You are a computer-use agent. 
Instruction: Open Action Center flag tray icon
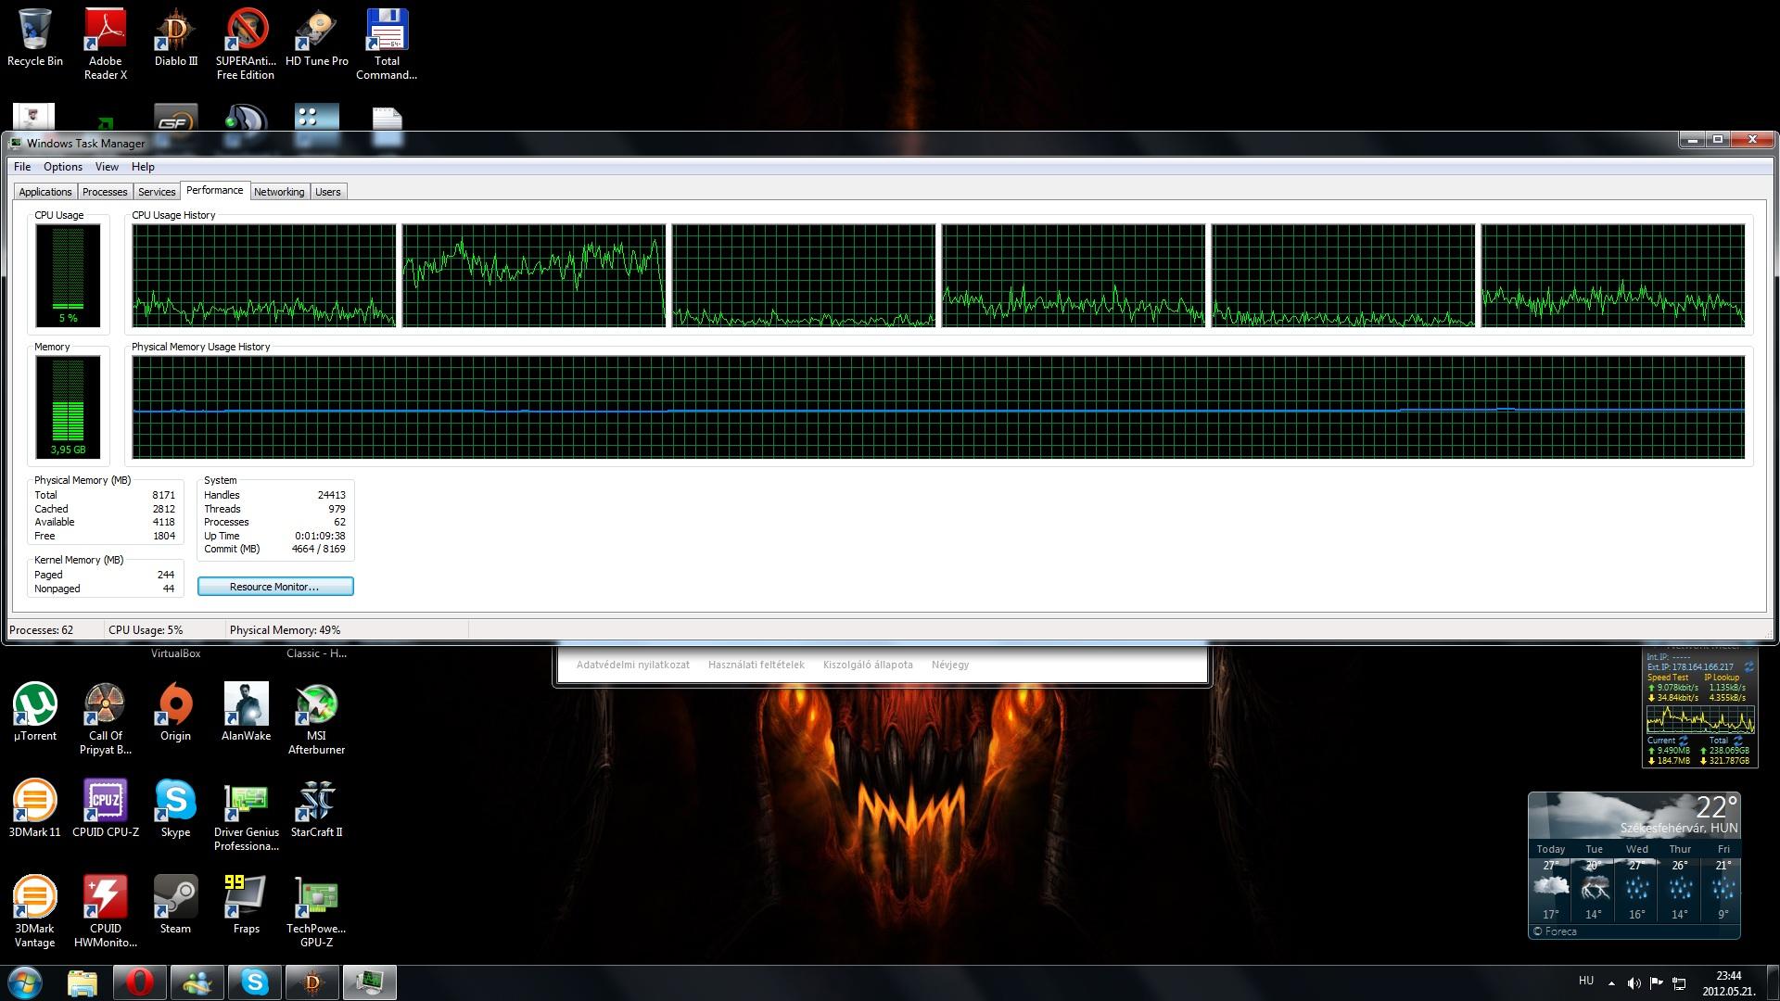coord(1656,983)
